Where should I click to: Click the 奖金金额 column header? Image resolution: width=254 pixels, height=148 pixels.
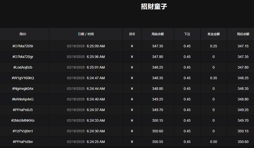(x=214, y=34)
